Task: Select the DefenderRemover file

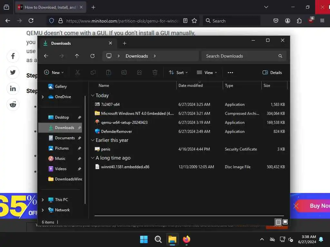Action: (x=116, y=132)
